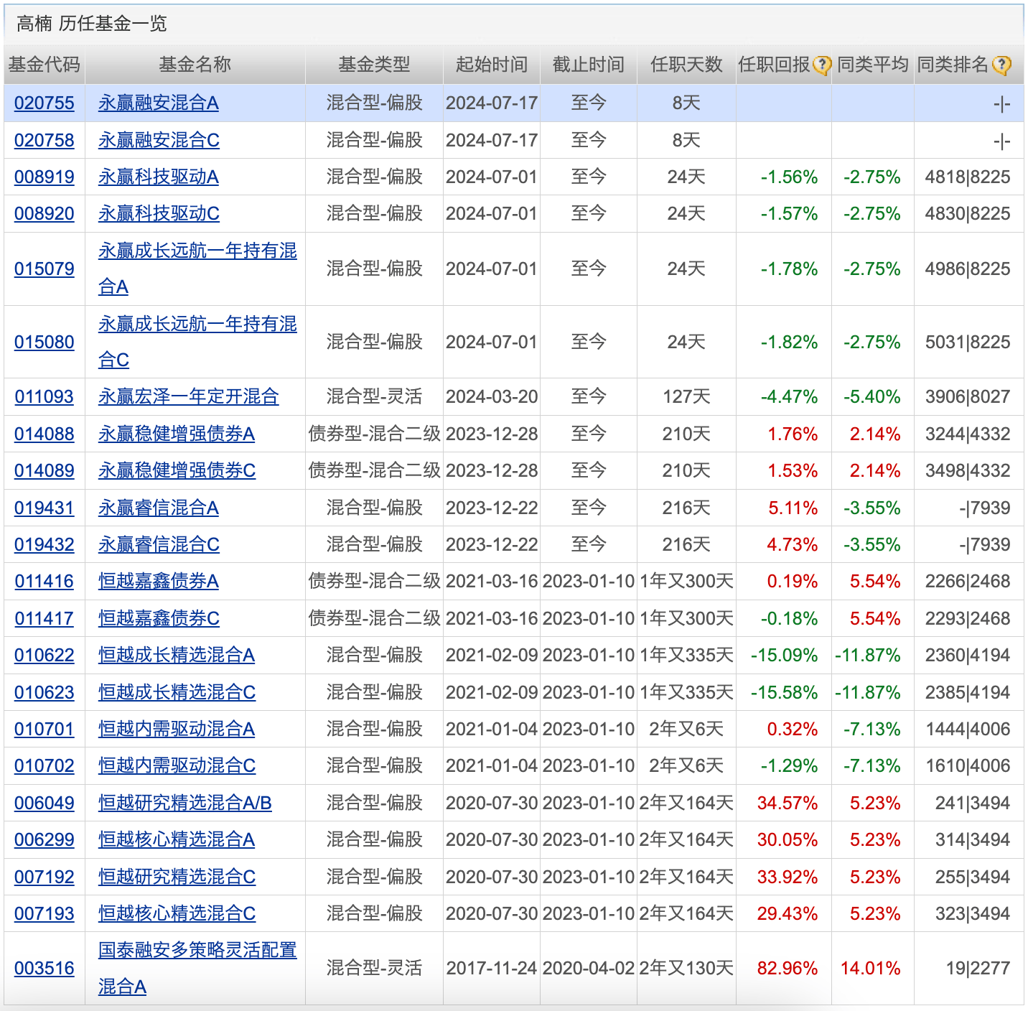Open fund code 003516 link
The image size is (1028, 1011).
[x=45, y=968]
